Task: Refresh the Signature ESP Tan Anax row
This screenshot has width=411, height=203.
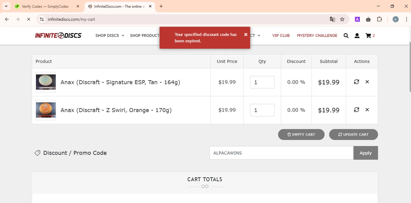Action: [356, 82]
